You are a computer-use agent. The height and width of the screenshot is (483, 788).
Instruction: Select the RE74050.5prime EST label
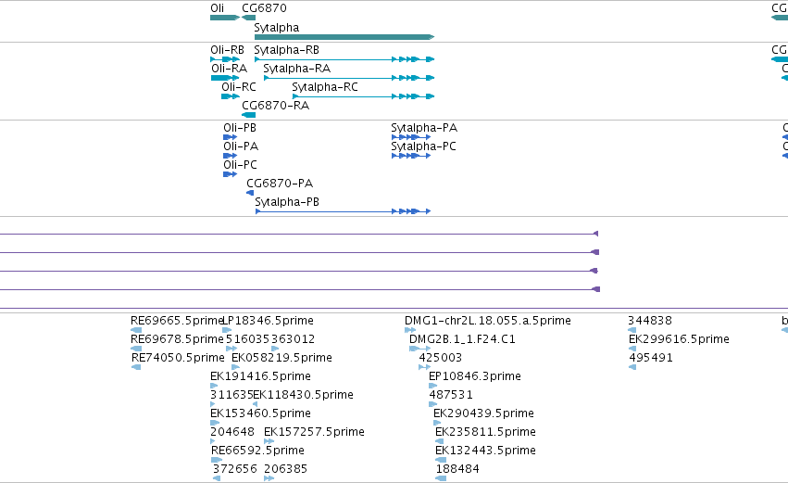pyautogui.click(x=178, y=358)
